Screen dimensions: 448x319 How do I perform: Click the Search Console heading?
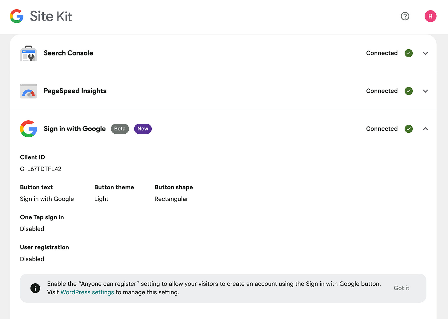pos(68,53)
